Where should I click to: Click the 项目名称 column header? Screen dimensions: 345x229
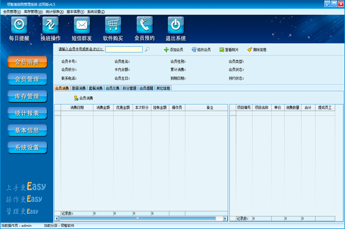click(262, 107)
